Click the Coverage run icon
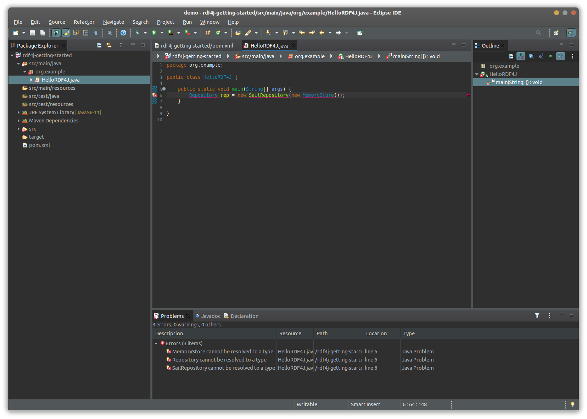587x419 pixels. tap(170, 33)
